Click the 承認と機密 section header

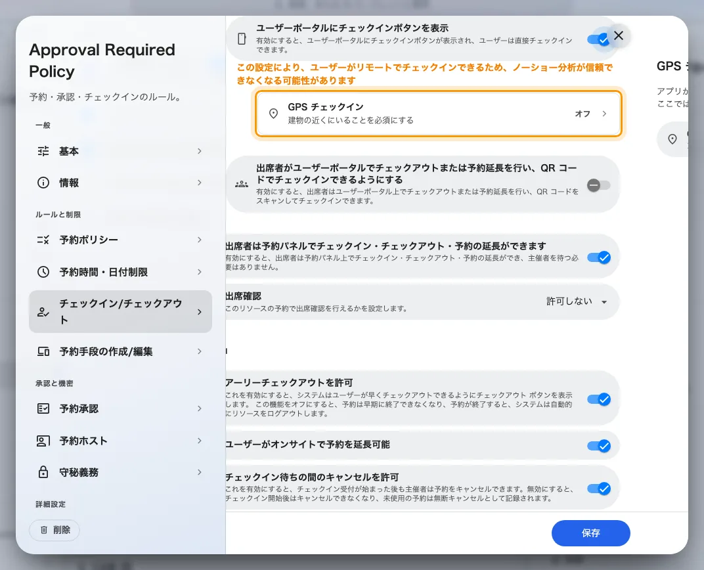coord(55,384)
